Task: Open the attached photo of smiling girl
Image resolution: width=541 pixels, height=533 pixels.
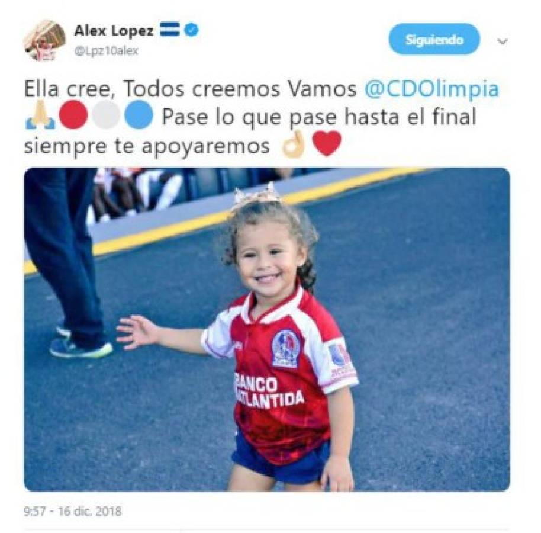Action: pos(267,329)
